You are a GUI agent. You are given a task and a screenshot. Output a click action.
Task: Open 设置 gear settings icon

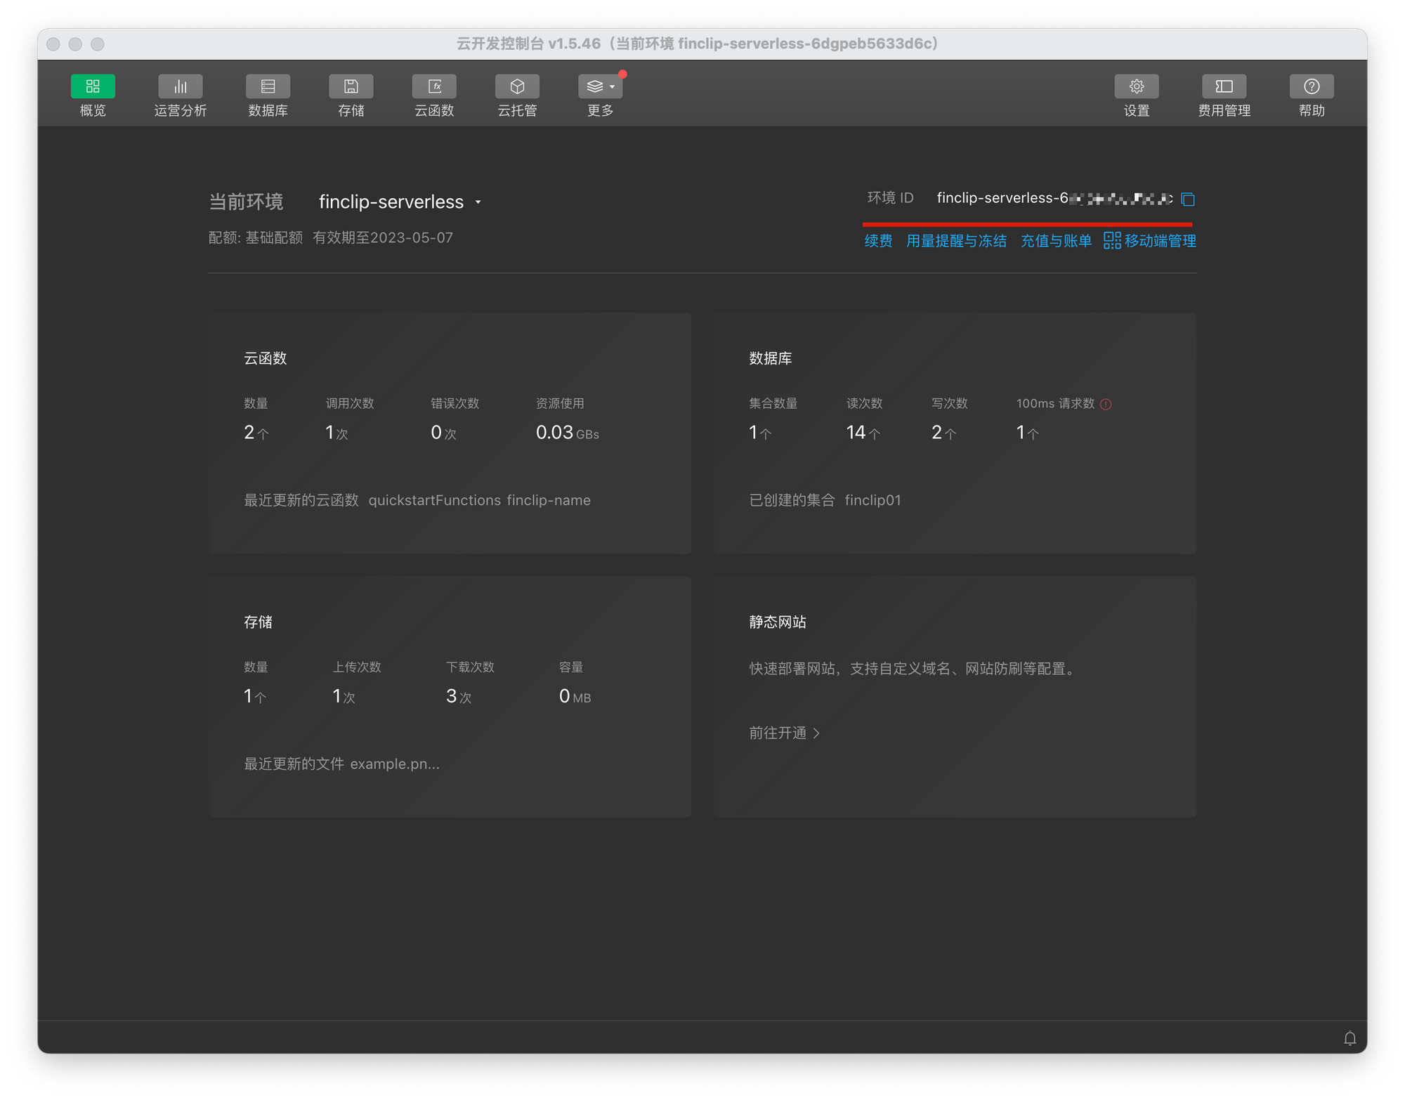tap(1136, 86)
